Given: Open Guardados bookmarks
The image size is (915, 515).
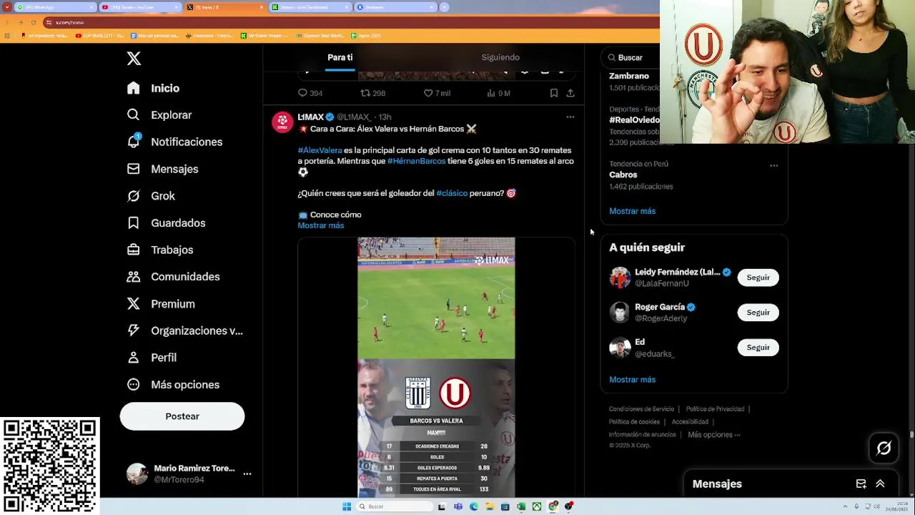Looking at the screenshot, I should coord(165,223).
